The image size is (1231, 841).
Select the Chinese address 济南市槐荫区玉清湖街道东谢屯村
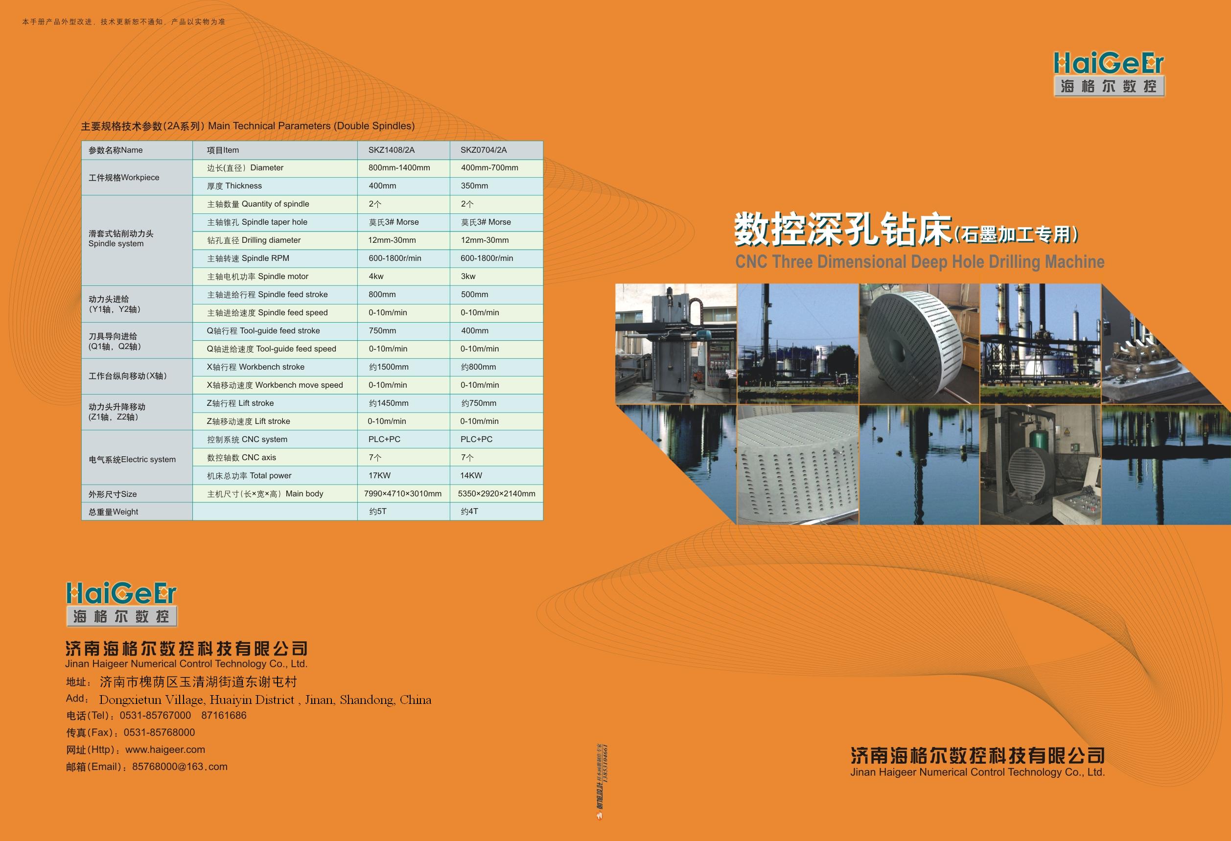(199, 681)
